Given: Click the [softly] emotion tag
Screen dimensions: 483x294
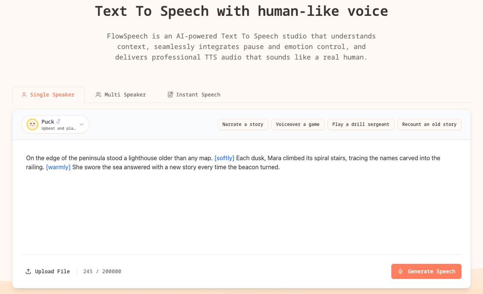Looking at the screenshot, I should (224, 158).
